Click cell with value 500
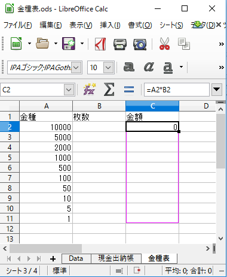This screenshot has height=277, width=227. [x=46, y=168]
